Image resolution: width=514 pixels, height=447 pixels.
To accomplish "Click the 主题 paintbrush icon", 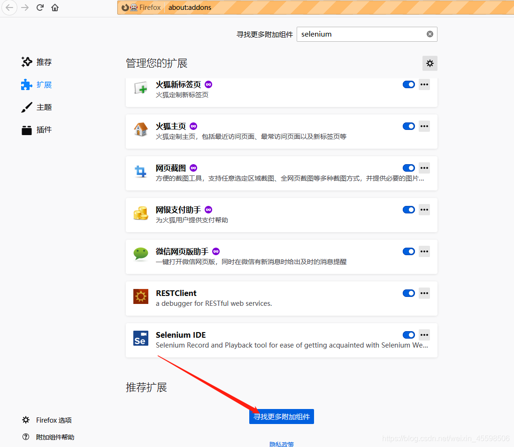I will [27, 107].
